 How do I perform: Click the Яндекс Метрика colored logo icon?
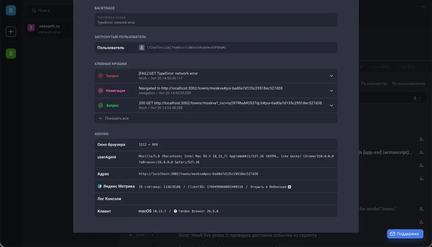pyautogui.click(x=100, y=186)
